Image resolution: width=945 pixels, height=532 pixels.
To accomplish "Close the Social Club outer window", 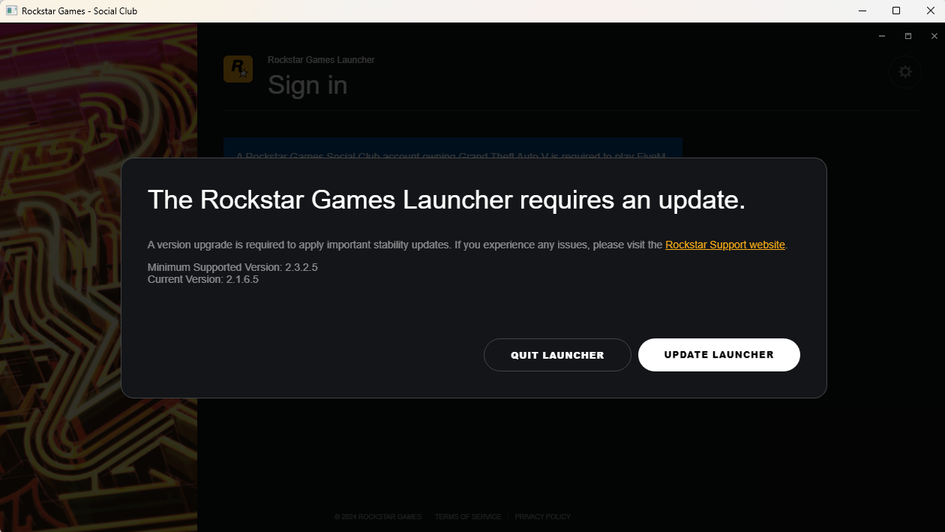I will tap(931, 11).
